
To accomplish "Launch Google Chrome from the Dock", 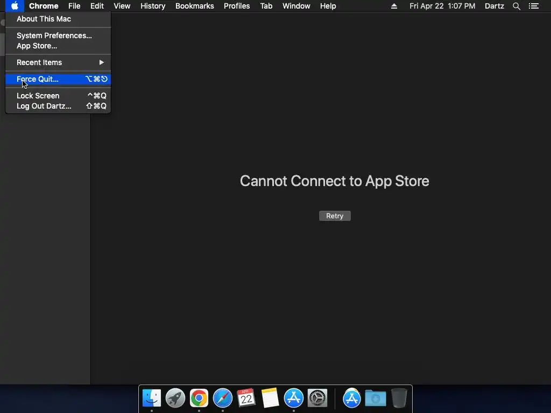I will coord(199,398).
